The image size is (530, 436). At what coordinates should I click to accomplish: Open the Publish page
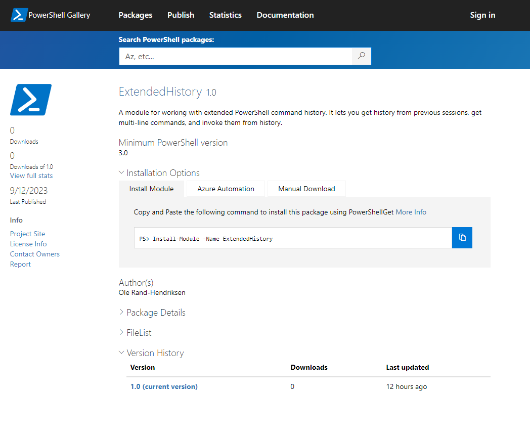(181, 15)
